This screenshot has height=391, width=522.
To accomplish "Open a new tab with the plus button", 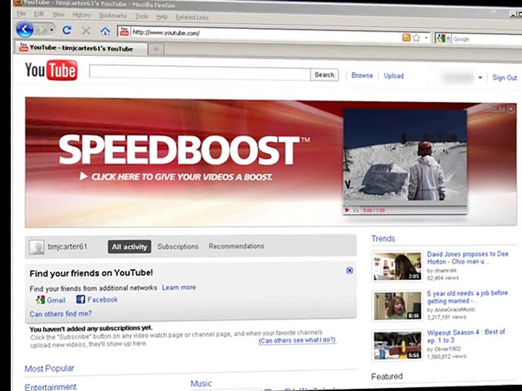I will 156,49.
